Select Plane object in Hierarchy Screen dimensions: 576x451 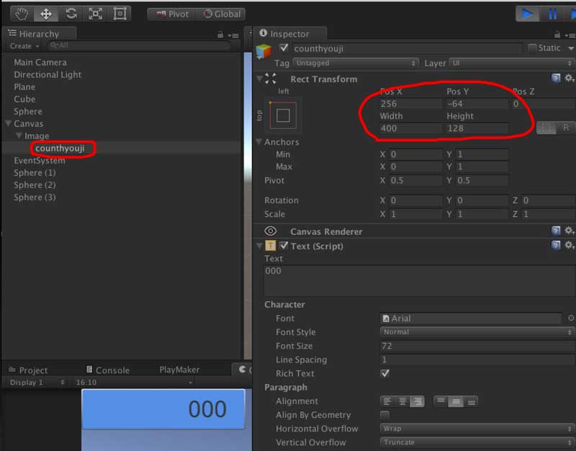[x=24, y=86]
